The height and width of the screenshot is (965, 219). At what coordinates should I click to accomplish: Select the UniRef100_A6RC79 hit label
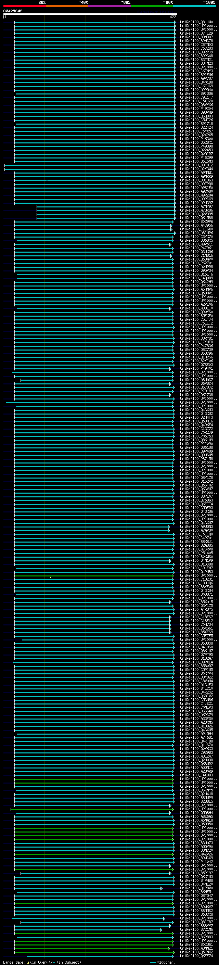[x=196, y=715]
